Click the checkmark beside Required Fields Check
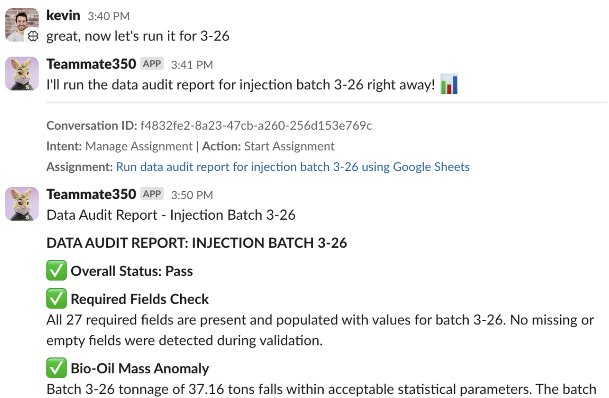 [56, 298]
